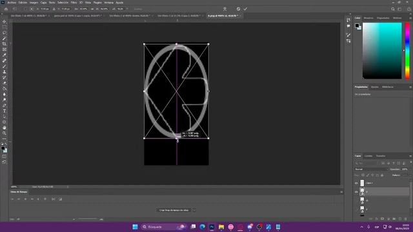Select the Zoom tool
The width and height of the screenshot is (413, 232).
pyautogui.click(x=5, y=133)
